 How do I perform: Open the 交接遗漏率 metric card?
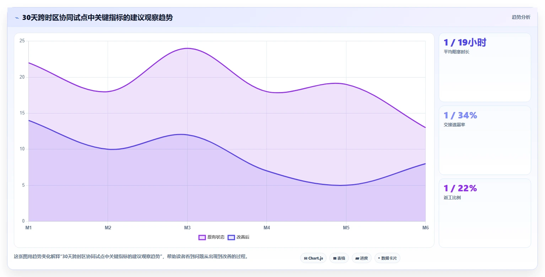485,140
